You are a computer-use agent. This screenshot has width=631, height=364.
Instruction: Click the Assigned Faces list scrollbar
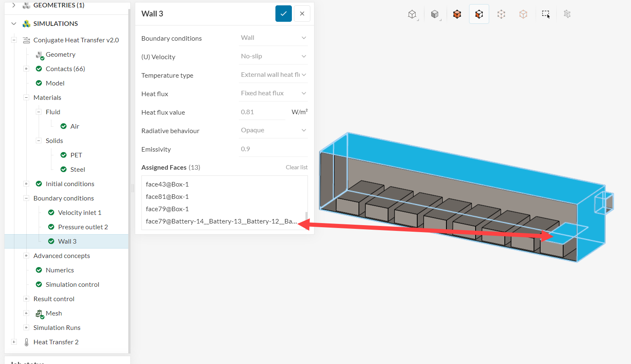(306, 214)
